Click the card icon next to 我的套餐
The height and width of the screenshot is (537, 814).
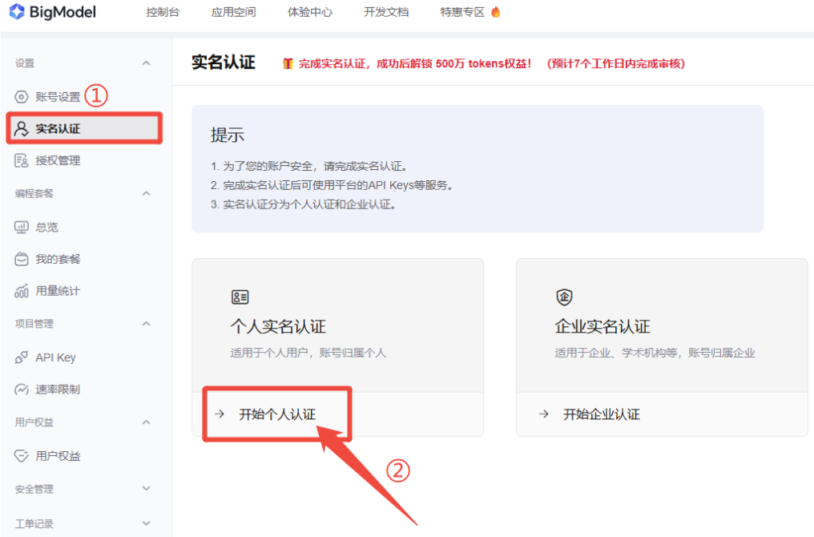tap(22, 259)
